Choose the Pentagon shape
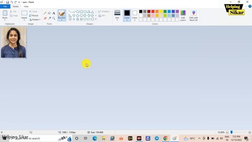 [x=78, y=15]
